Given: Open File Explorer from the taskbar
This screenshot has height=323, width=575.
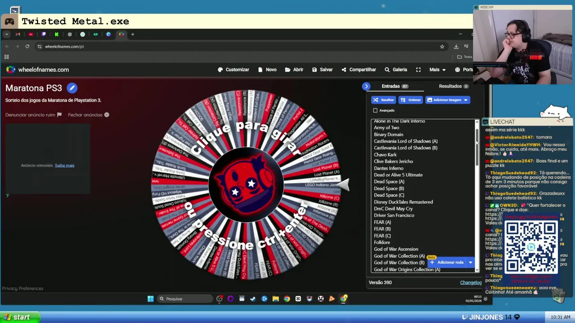Looking at the screenshot, I should (x=275, y=299).
